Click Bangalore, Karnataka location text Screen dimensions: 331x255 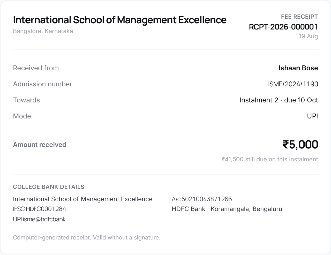click(x=43, y=31)
